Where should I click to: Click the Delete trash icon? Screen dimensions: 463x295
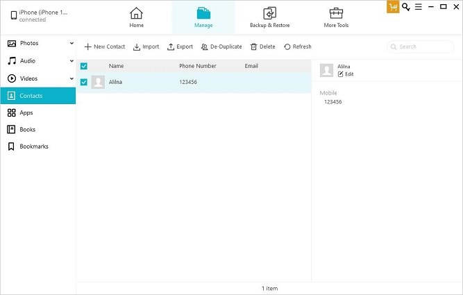coord(254,47)
